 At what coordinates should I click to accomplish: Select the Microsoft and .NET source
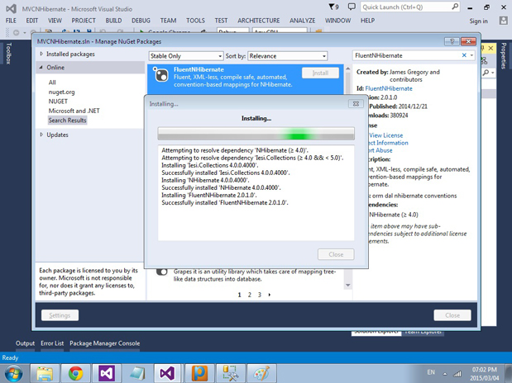tap(74, 111)
